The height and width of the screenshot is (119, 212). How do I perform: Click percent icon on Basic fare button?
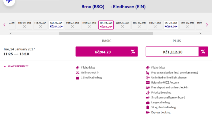click(133, 52)
